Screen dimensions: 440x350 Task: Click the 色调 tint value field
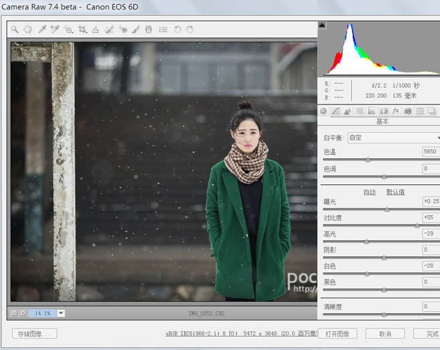point(431,168)
